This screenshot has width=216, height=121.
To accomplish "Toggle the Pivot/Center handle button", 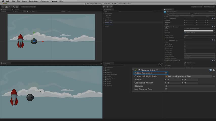I will (25, 7).
